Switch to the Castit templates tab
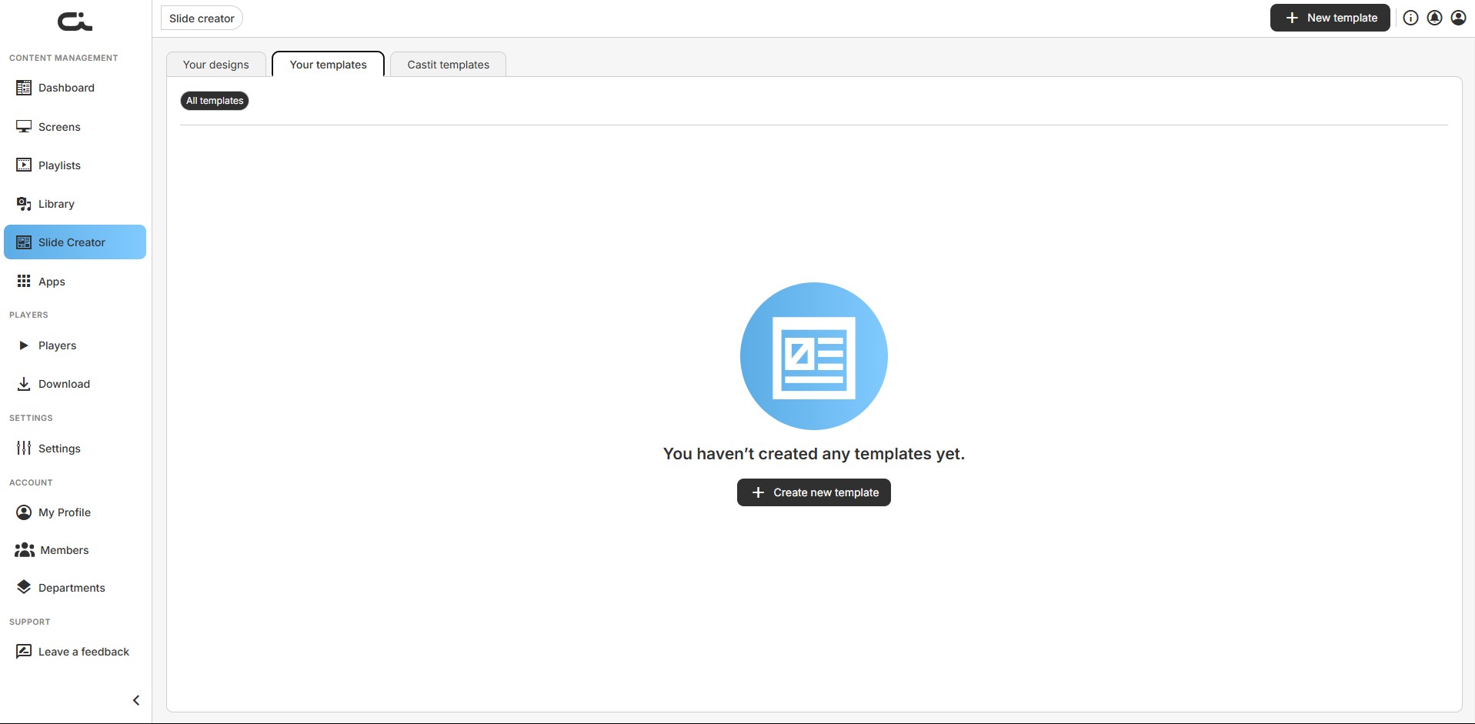This screenshot has width=1475, height=724. (449, 65)
